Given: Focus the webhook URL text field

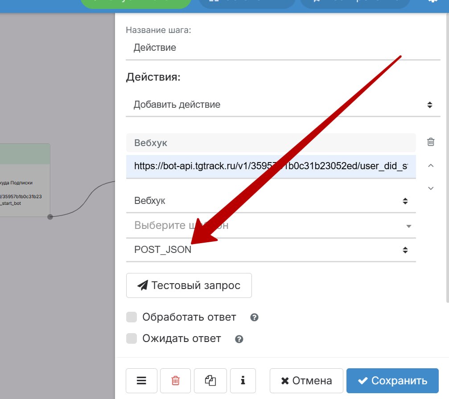Looking at the screenshot, I should tap(271, 167).
